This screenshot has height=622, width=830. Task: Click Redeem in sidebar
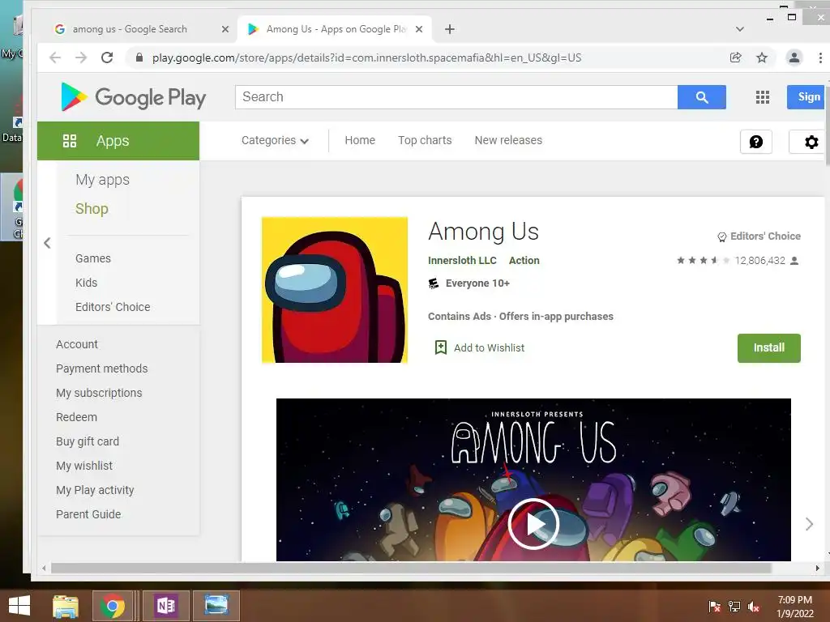point(77,417)
